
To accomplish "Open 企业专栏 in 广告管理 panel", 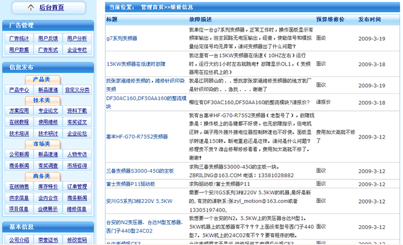I will tap(77, 49).
